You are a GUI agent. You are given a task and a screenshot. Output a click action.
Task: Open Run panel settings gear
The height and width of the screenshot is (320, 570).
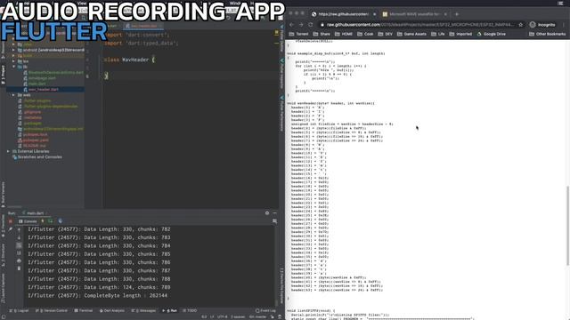coord(267,213)
